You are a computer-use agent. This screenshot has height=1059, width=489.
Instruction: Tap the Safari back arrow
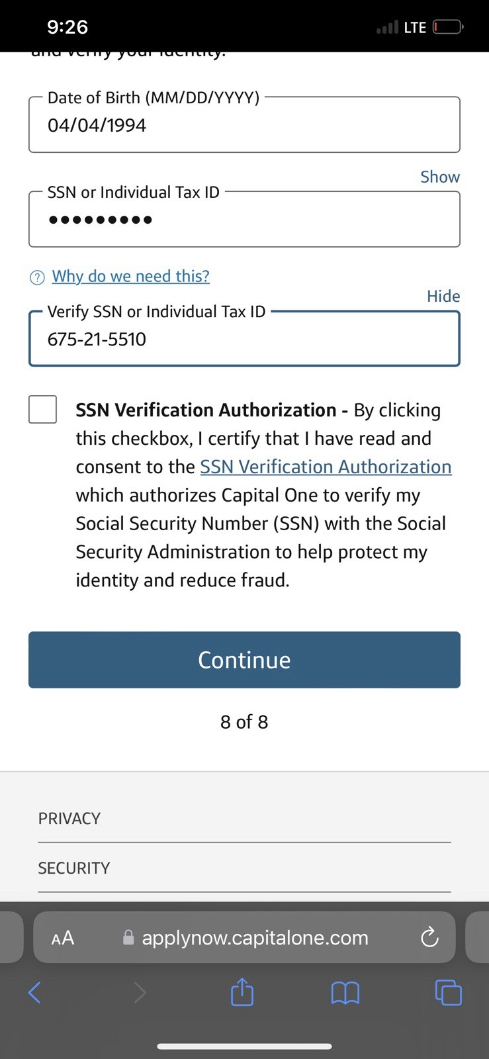[x=34, y=992]
